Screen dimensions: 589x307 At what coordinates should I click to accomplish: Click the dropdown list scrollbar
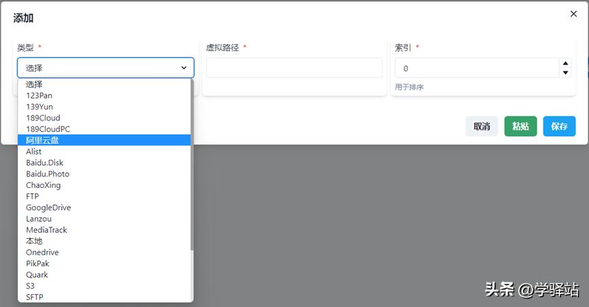pos(192,165)
